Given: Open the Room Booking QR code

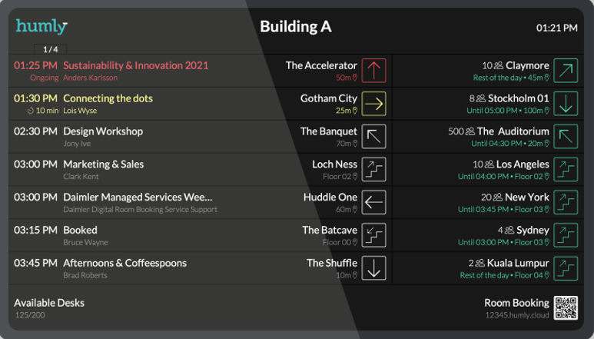Looking at the screenshot, I should [566, 308].
